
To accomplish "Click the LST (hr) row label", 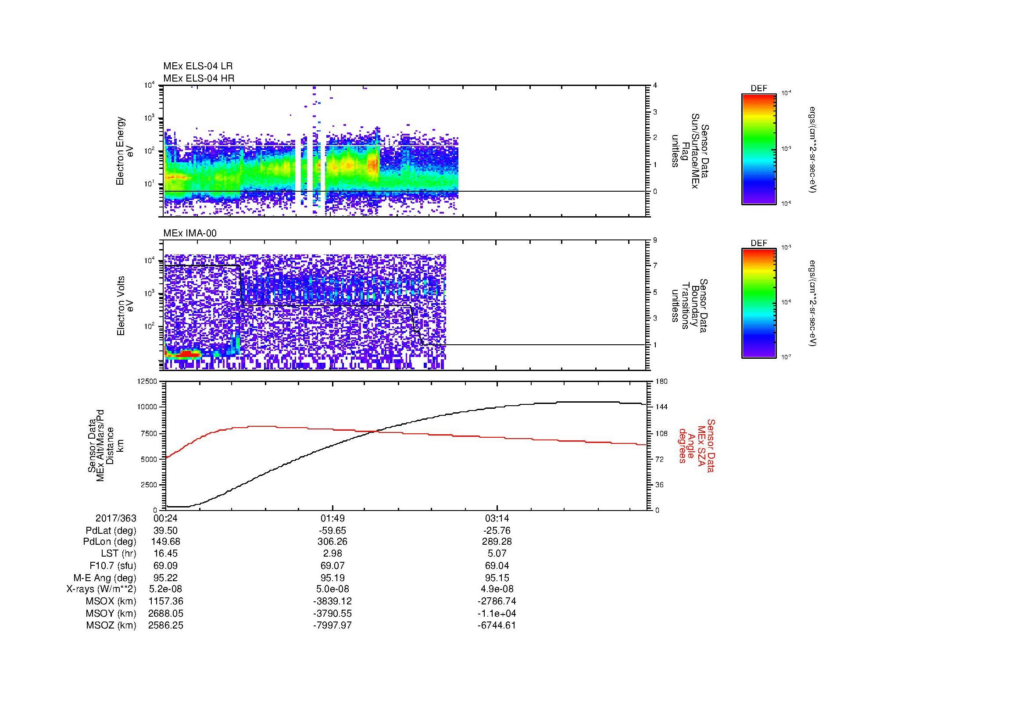I will pos(118,554).
